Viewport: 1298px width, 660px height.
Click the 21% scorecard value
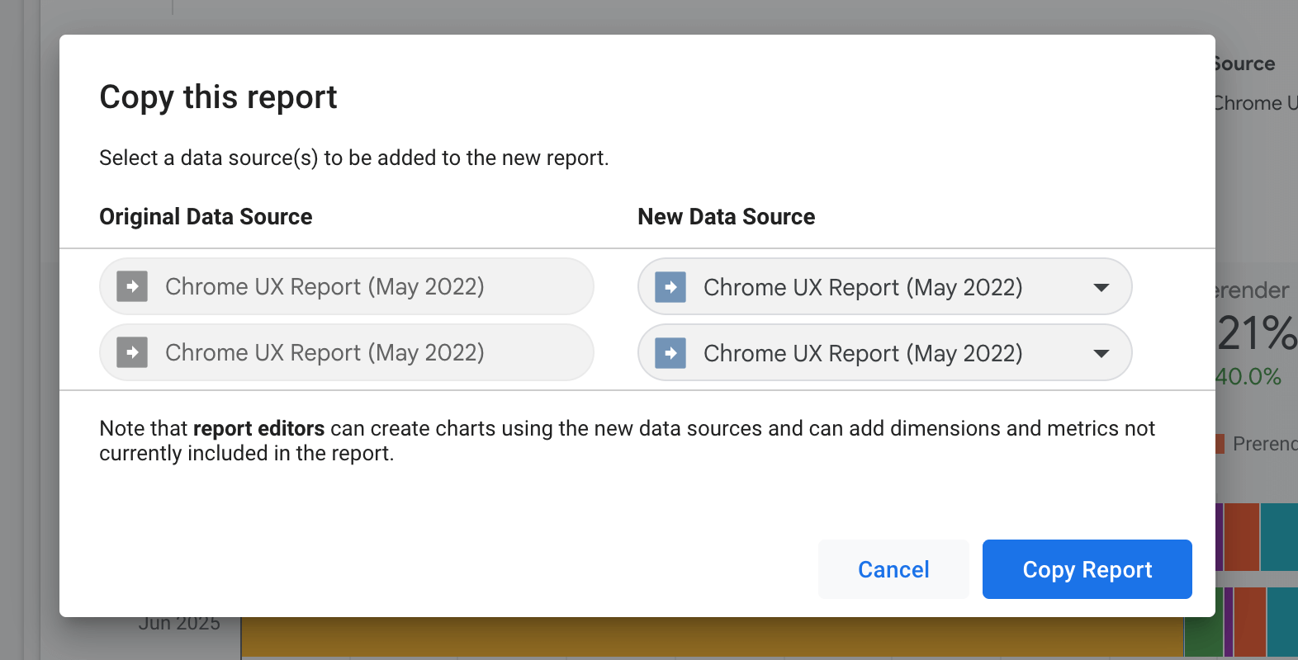tap(1256, 333)
